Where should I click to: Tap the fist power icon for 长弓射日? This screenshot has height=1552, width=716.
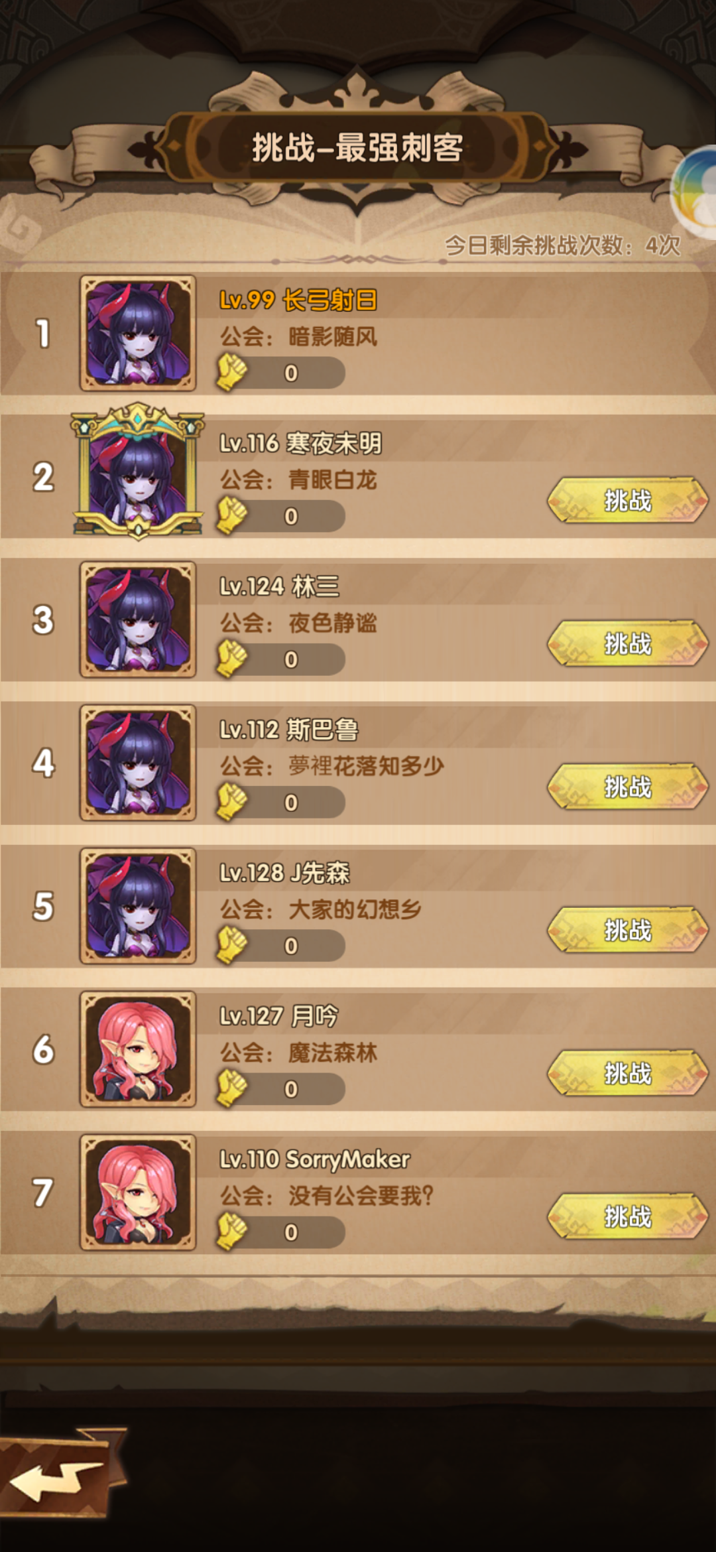(x=231, y=373)
